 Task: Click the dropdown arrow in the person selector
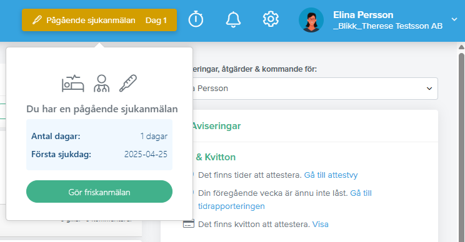pos(429,89)
